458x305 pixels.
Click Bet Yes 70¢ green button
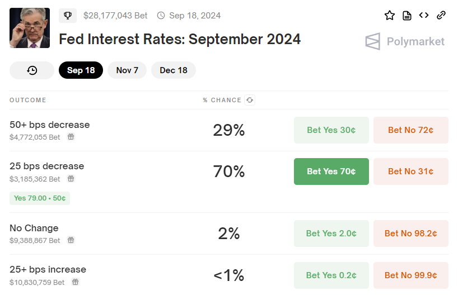click(331, 171)
